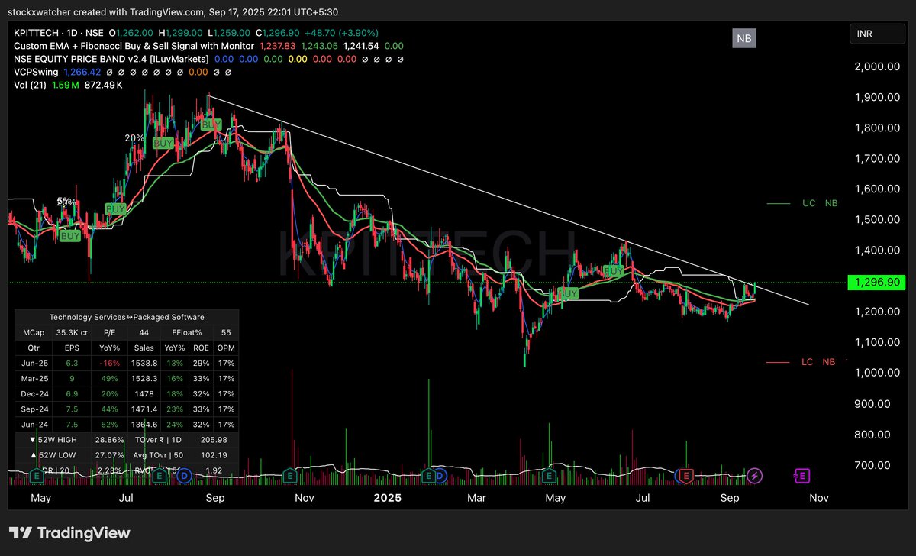Select the VCPSwing indicator legend

click(x=37, y=72)
